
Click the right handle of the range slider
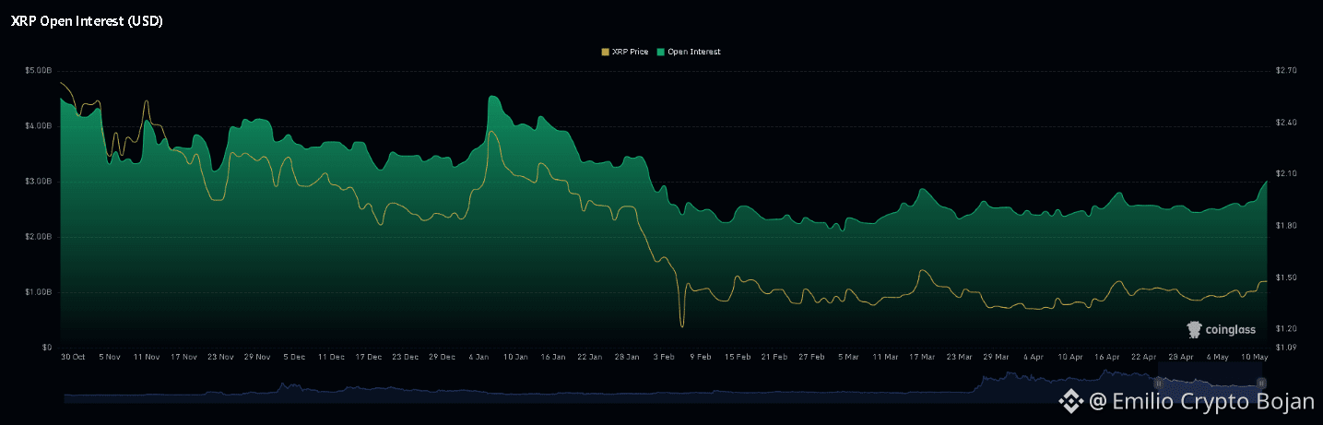(x=1261, y=382)
